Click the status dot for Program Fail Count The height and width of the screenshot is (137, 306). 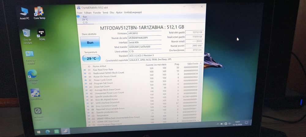[86, 84]
